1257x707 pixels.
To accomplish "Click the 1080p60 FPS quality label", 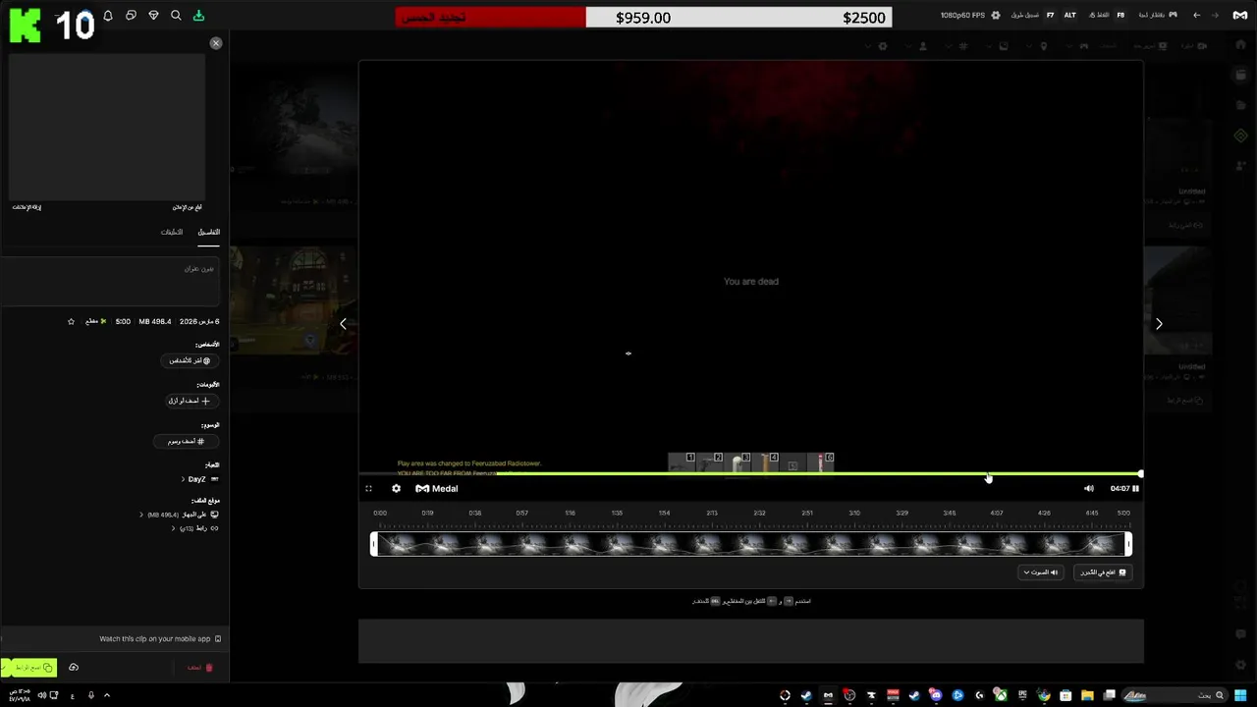I will click(962, 15).
